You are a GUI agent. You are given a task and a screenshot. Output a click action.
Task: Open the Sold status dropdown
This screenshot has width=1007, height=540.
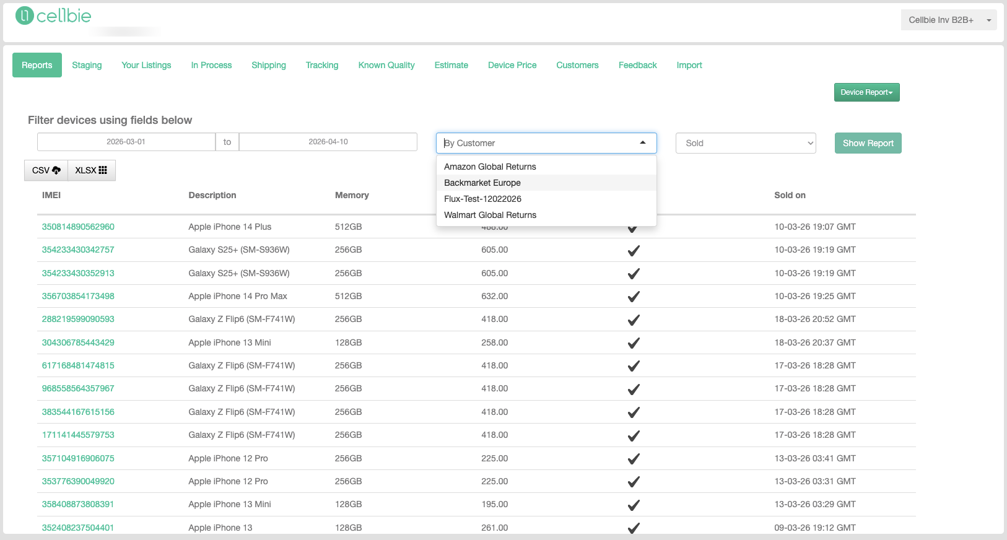pos(746,143)
